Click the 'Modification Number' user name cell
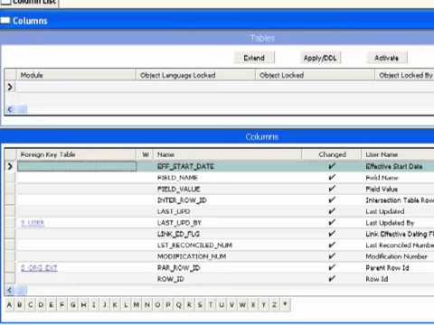 point(398,256)
